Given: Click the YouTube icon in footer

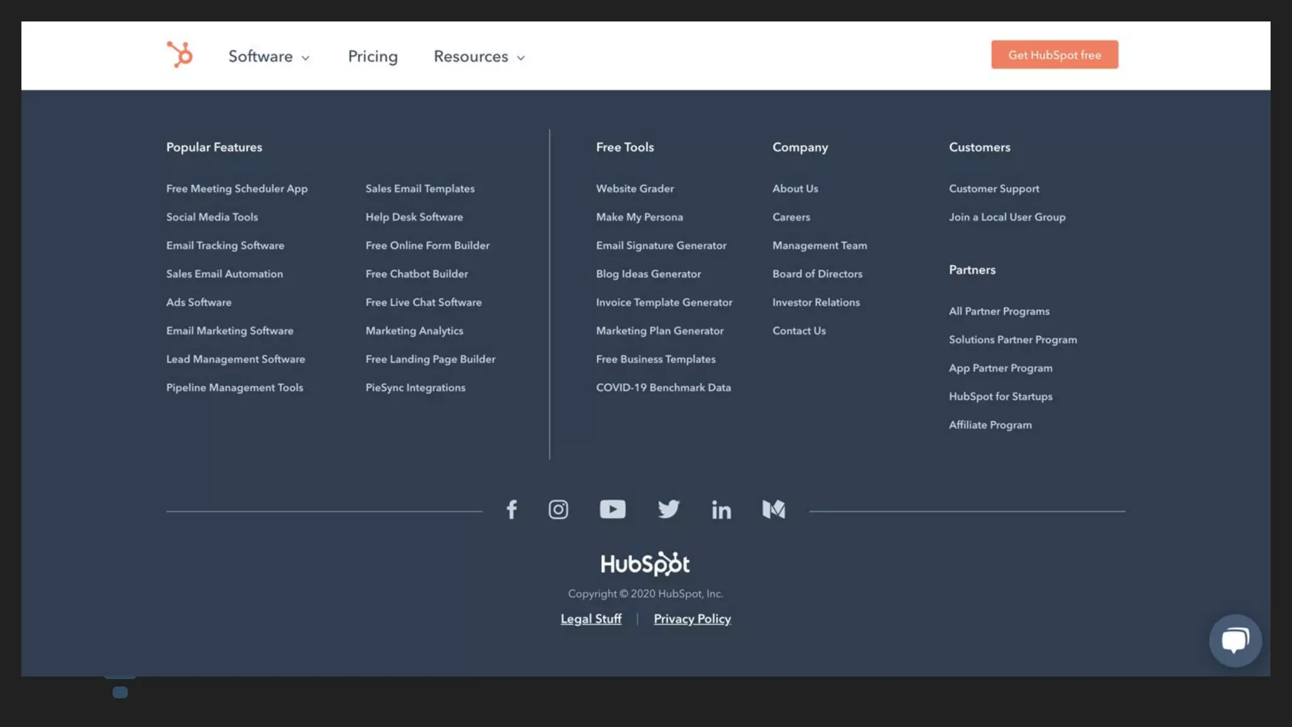Looking at the screenshot, I should pyautogui.click(x=612, y=509).
